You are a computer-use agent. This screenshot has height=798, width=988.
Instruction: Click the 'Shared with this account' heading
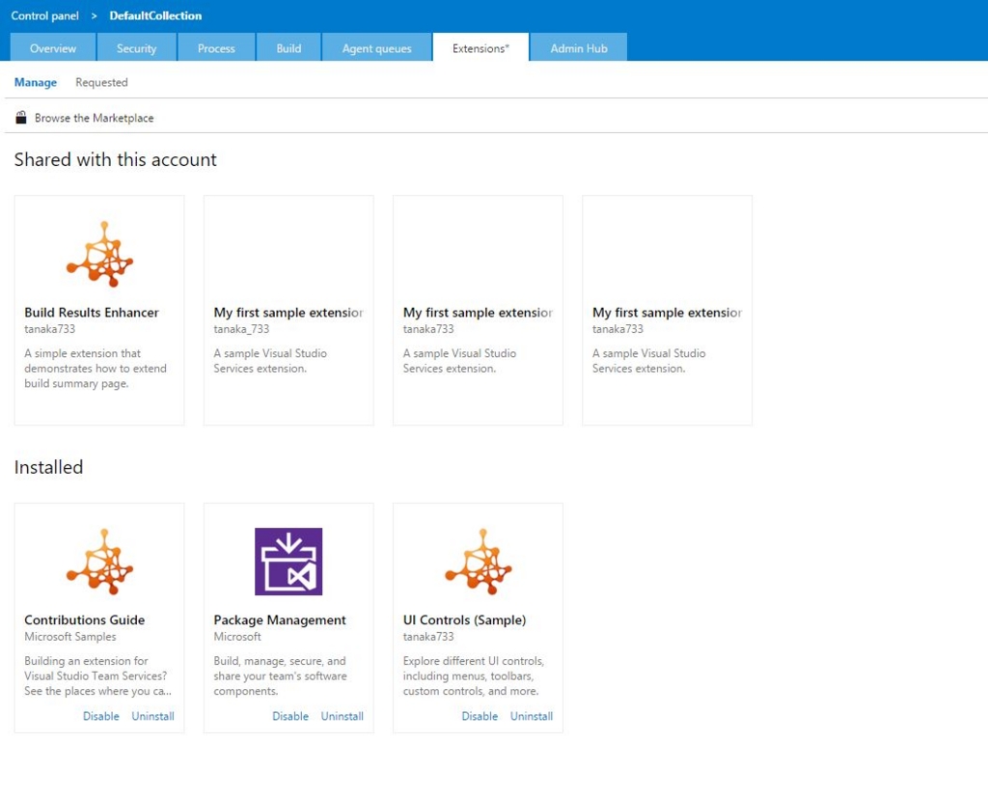(x=116, y=159)
